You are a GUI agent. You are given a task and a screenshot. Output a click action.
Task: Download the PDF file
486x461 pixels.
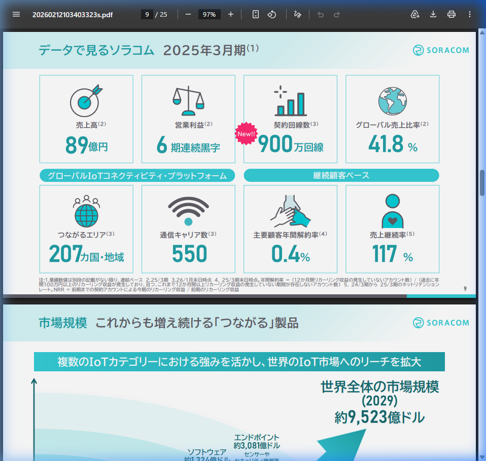[433, 15]
